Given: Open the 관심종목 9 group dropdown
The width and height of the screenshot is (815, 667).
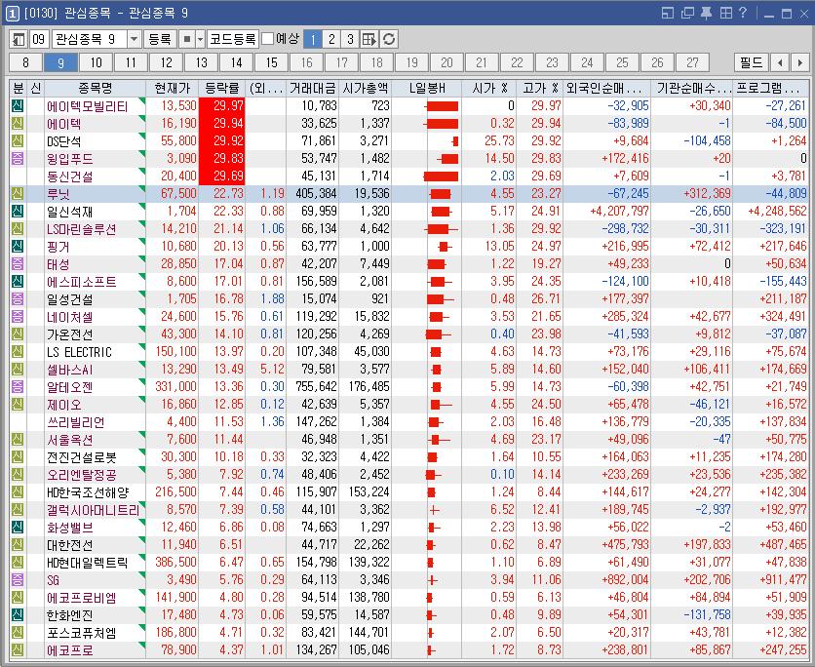Looking at the screenshot, I should [x=135, y=39].
